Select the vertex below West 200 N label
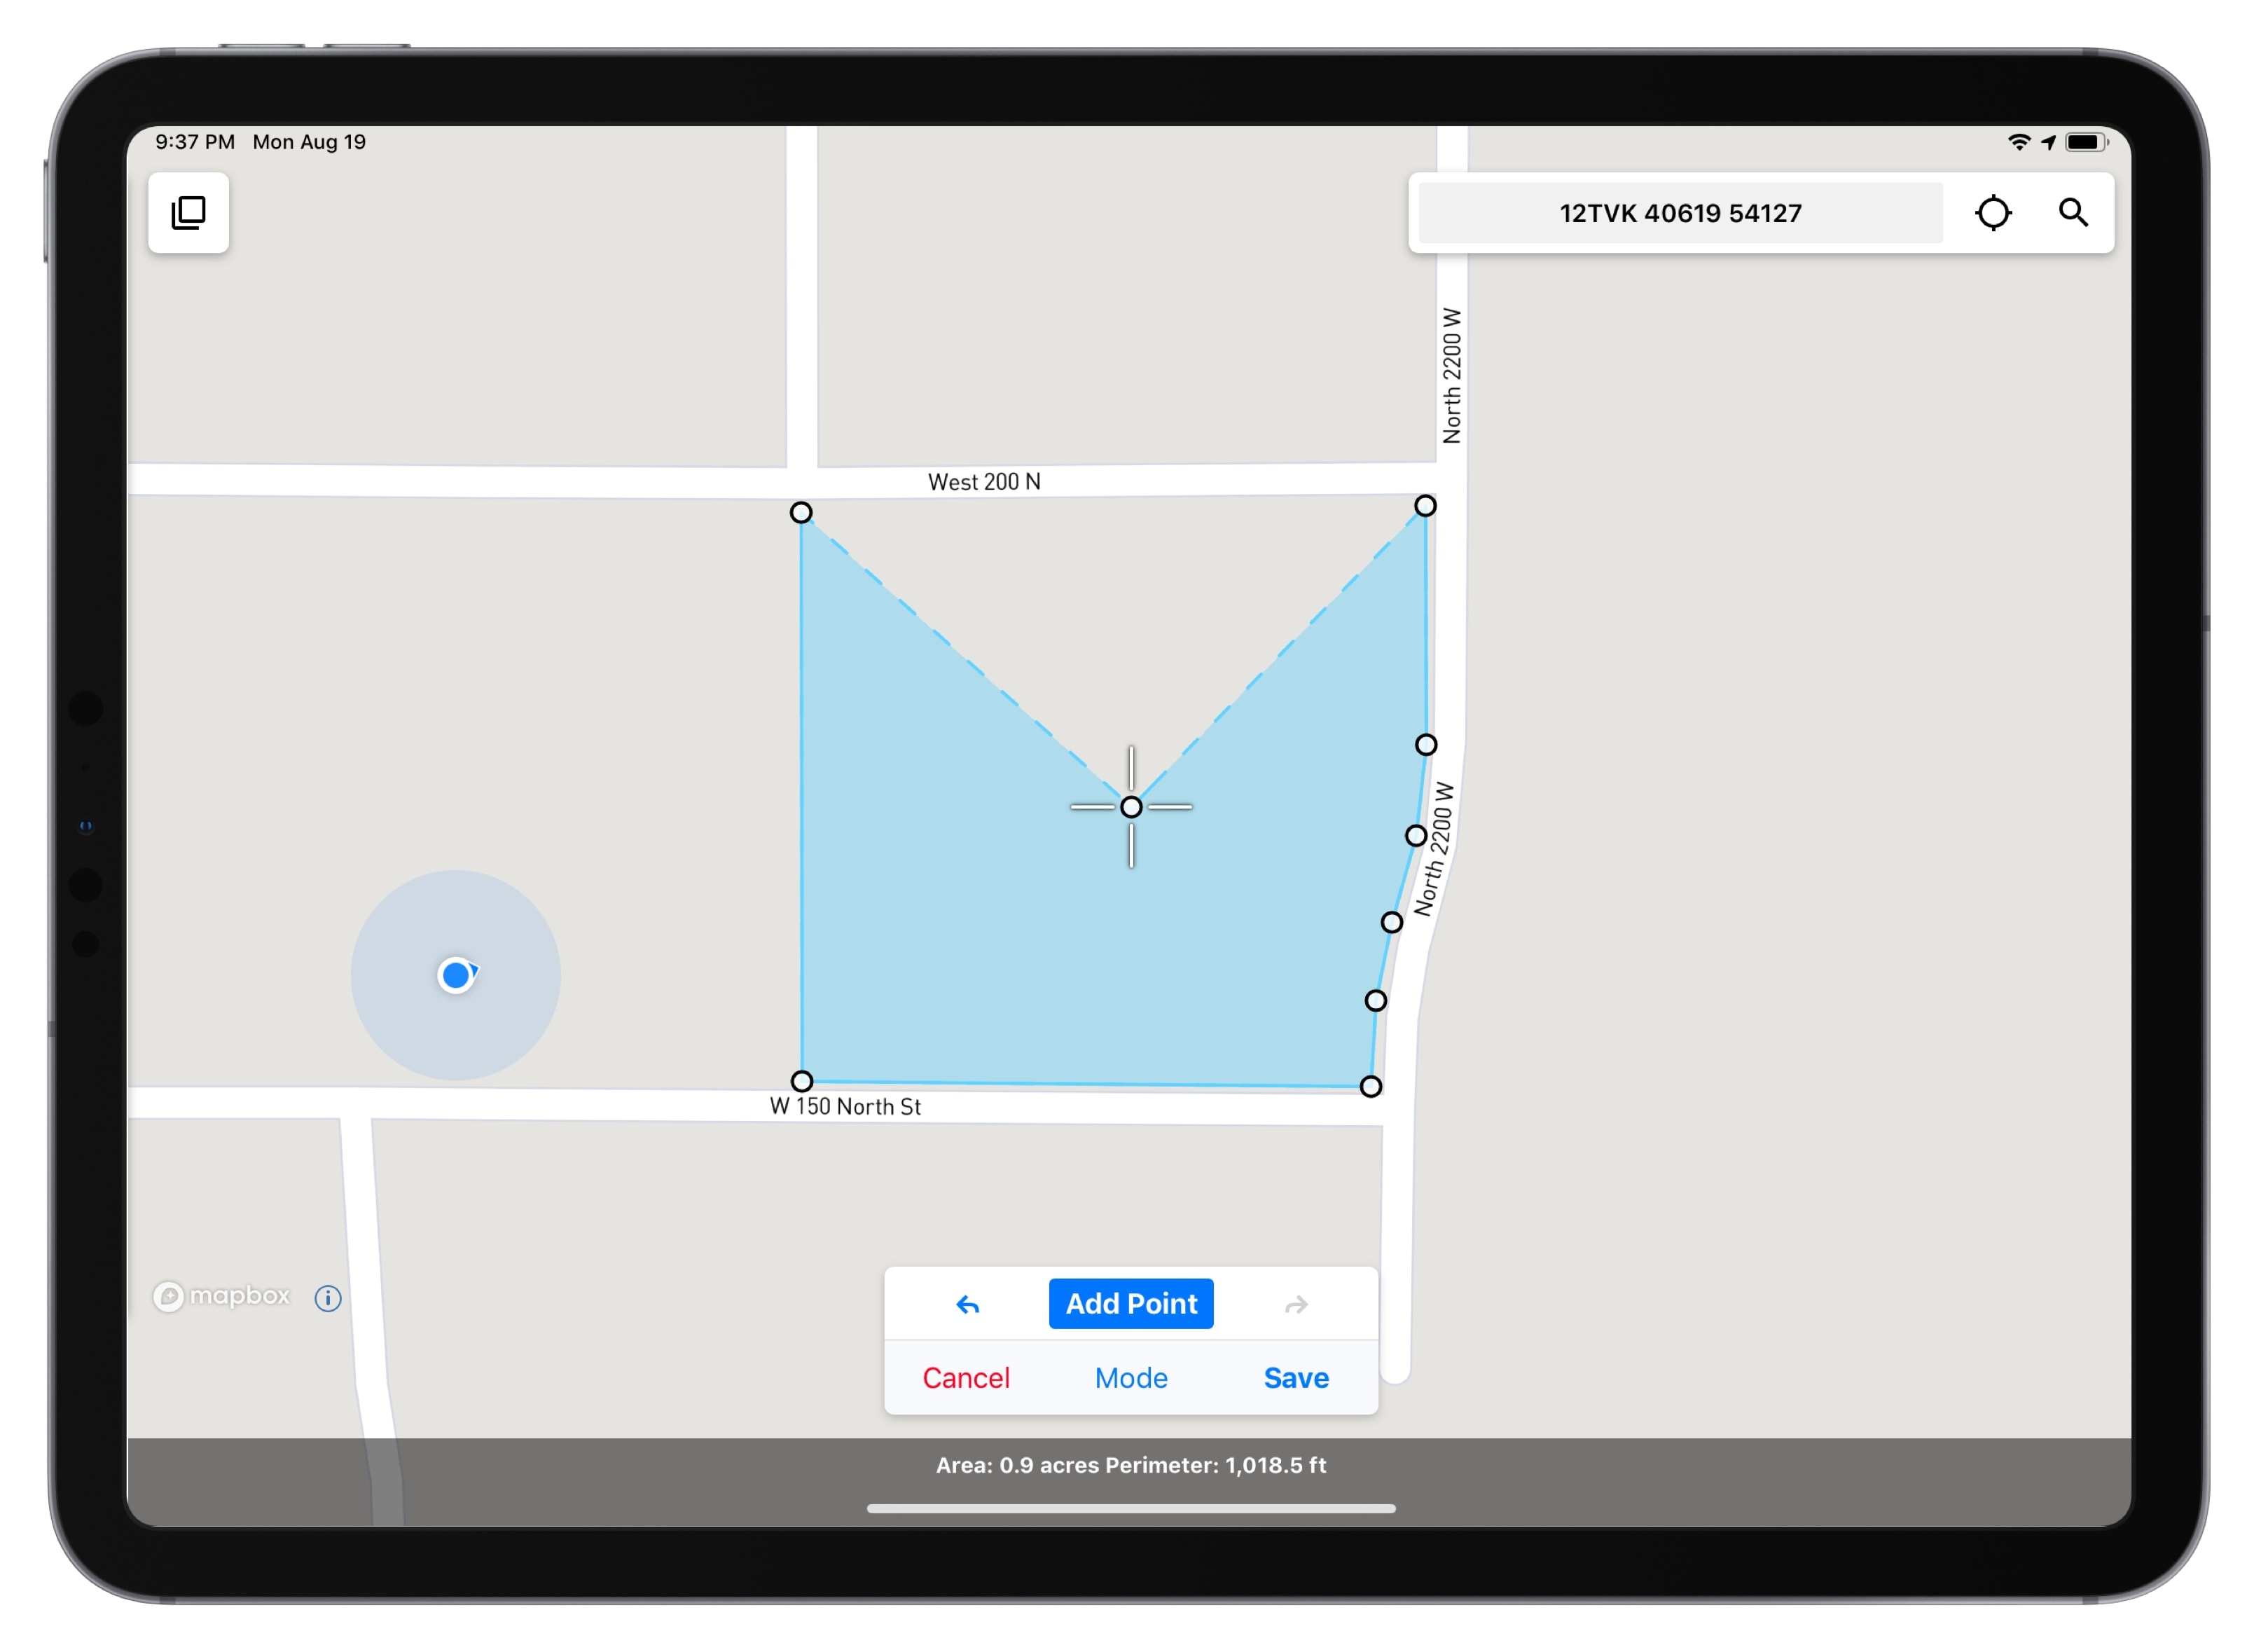The image size is (2261, 1652). click(801, 512)
